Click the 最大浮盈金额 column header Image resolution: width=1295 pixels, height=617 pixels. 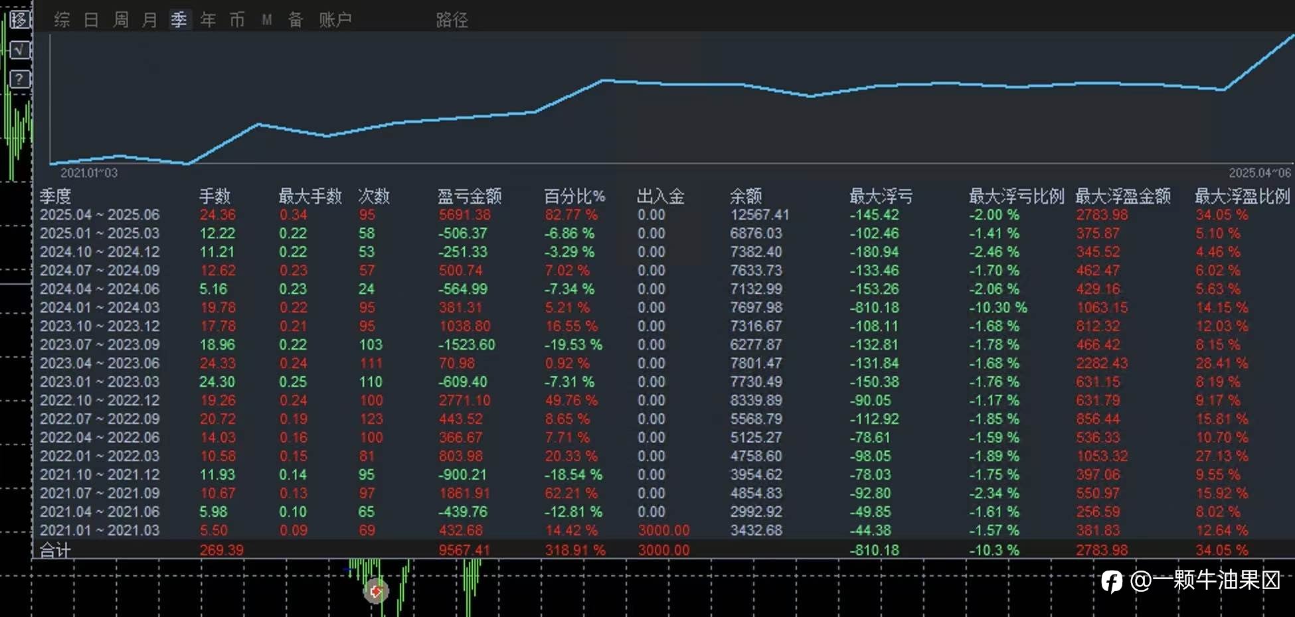point(1123,196)
